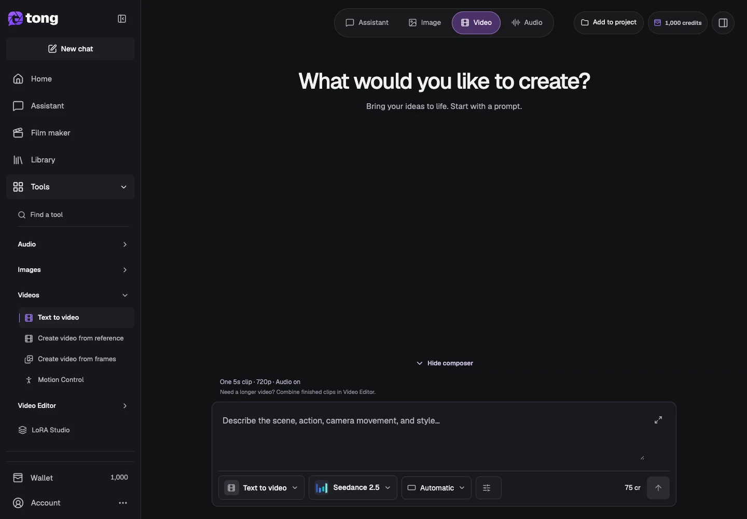Submit prompt with the up-arrow button
Image resolution: width=747 pixels, height=519 pixels.
[658, 488]
